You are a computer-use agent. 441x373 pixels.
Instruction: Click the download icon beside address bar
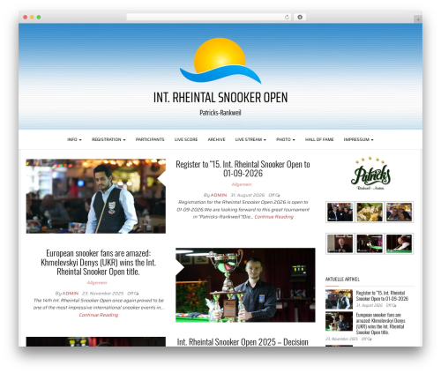pos(300,17)
